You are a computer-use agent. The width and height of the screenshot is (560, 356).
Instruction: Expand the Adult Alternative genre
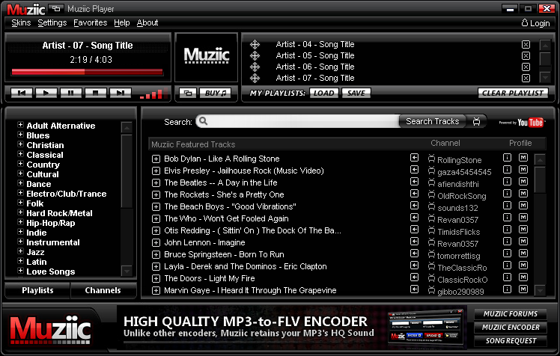click(x=20, y=125)
